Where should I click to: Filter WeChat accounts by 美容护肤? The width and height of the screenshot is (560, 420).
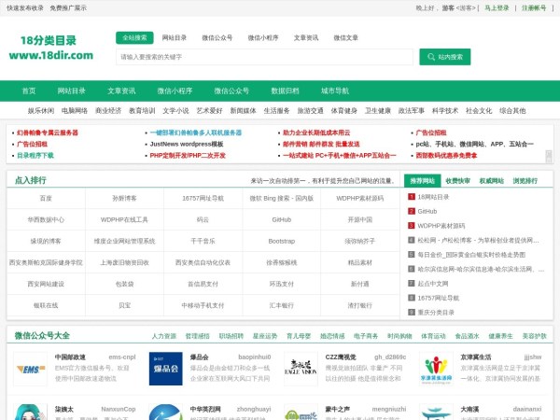pos(534,336)
